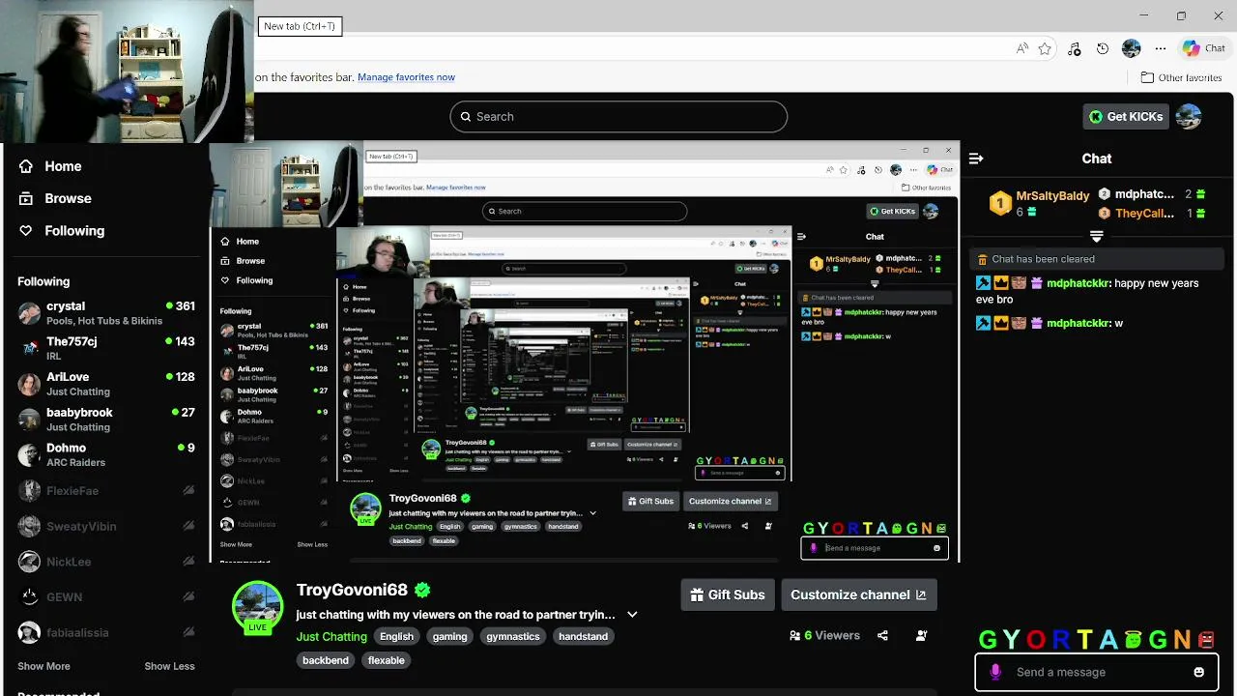Image resolution: width=1237 pixels, height=696 pixels.
Task: Click the verified badge next to TroyGovoni68
Action: [x=422, y=590]
